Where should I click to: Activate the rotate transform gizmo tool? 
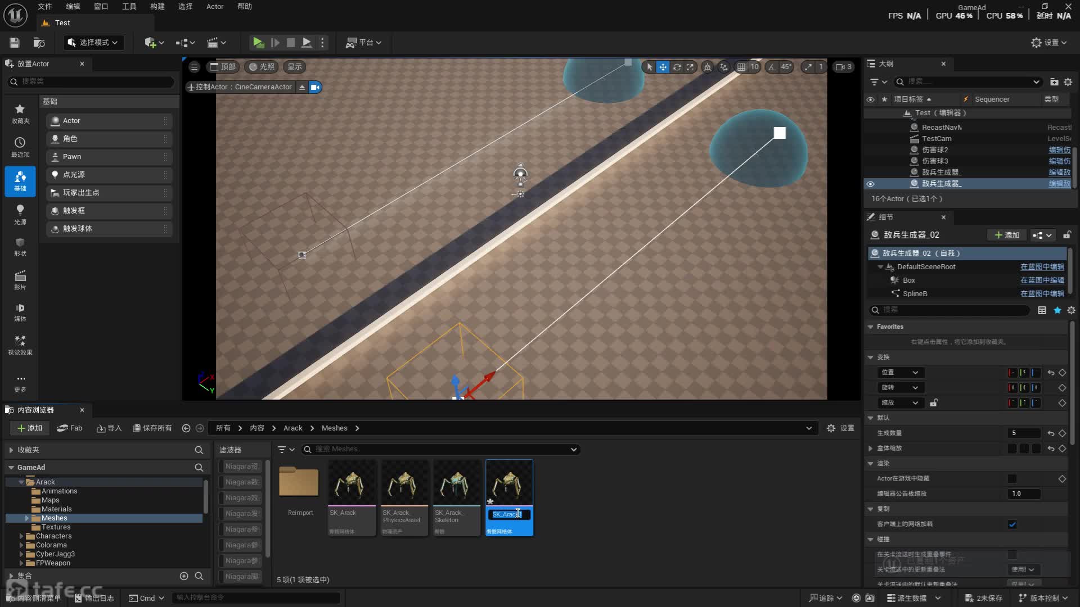[677, 67]
